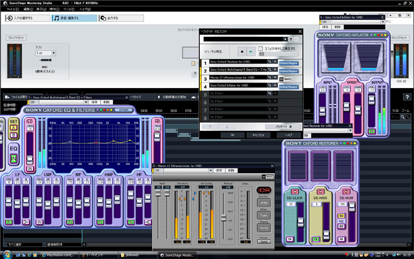Viewport: 414px width, 259px height.
Task: Toggle the EQ IN button
Action: [x=14, y=158]
